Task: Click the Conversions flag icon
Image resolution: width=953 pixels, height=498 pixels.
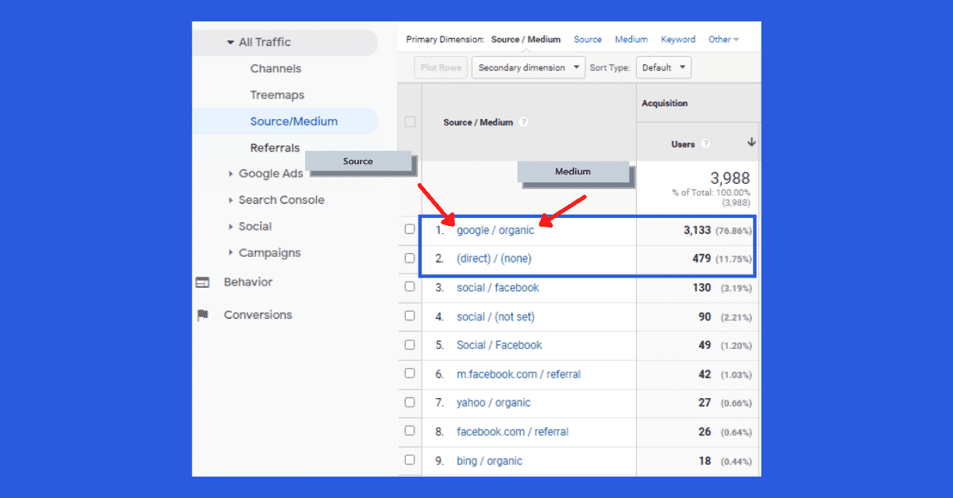Action: (x=203, y=316)
